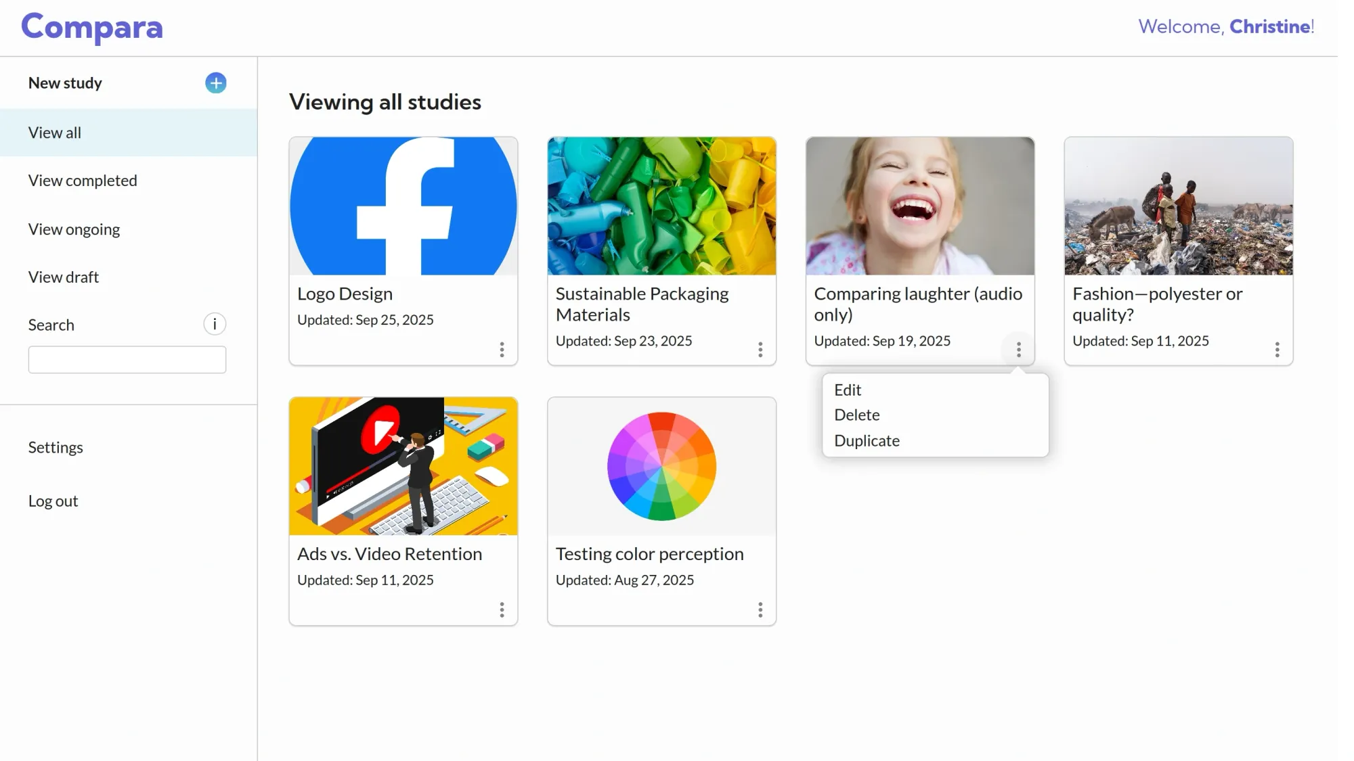Image resolution: width=1354 pixels, height=761 pixels.
Task: Click the Facebook logo study thumbnail
Action: pyautogui.click(x=403, y=206)
